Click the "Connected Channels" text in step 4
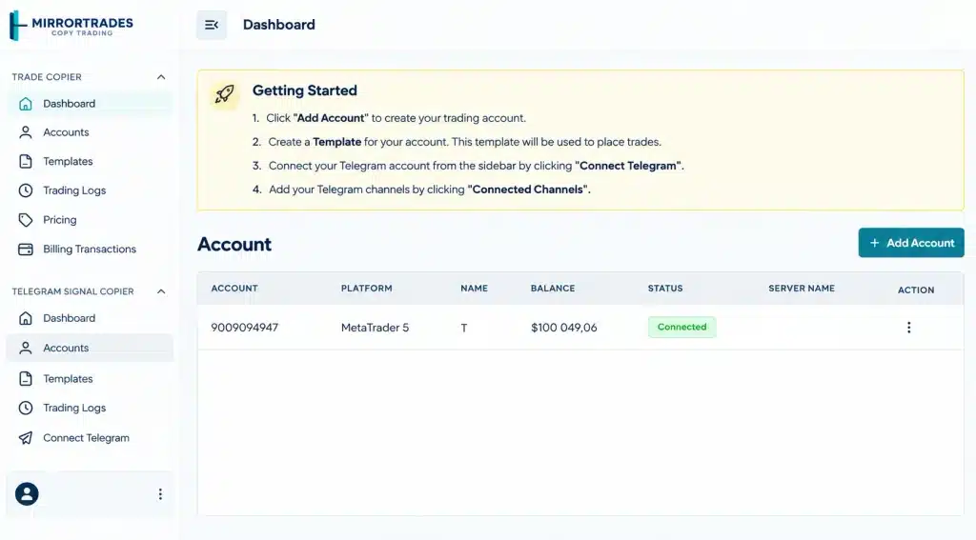This screenshot has width=976, height=540. [x=528, y=190]
